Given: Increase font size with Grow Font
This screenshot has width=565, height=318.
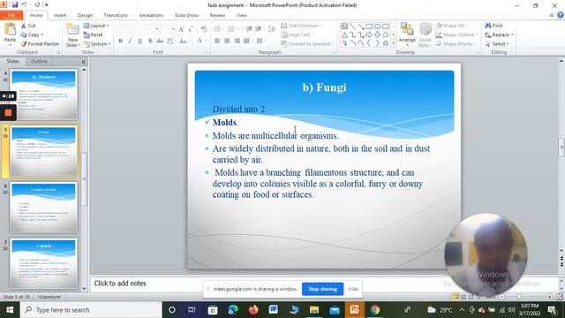Looking at the screenshot, I should pyautogui.click(x=181, y=29).
